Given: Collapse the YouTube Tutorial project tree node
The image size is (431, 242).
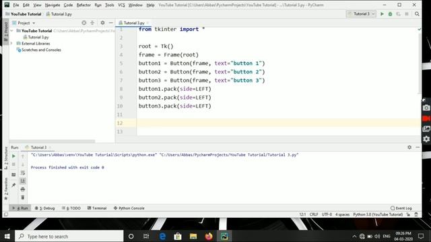Looking at the screenshot, I should pyautogui.click(x=12, y=31).
